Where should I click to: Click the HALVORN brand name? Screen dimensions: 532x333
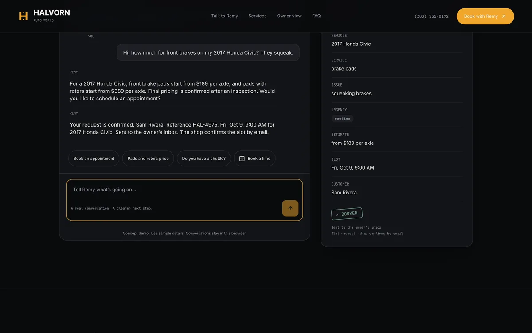[x=52, y=13]
